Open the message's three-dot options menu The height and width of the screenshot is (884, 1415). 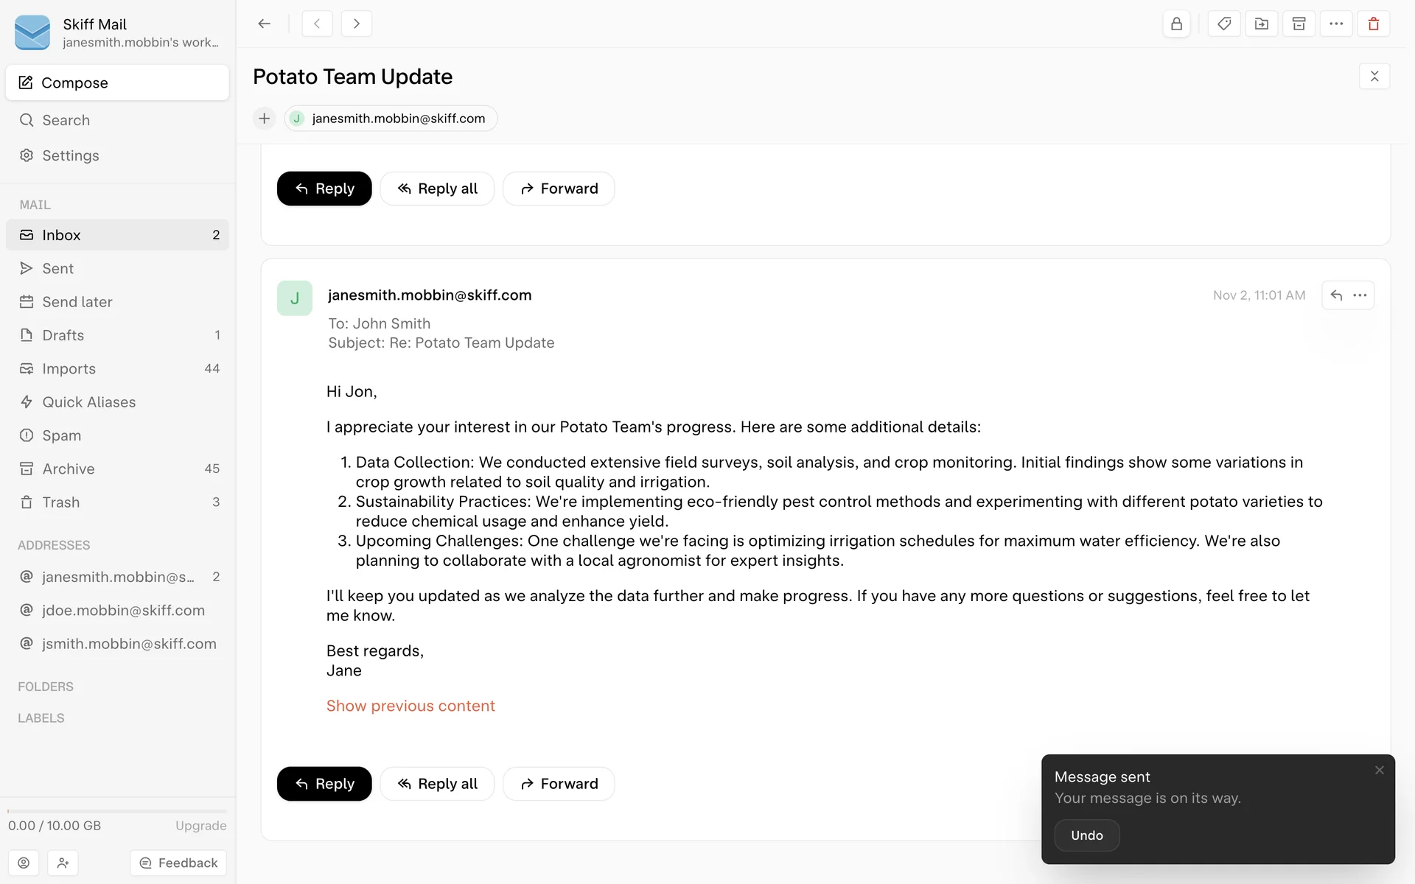pos(1360,295)
